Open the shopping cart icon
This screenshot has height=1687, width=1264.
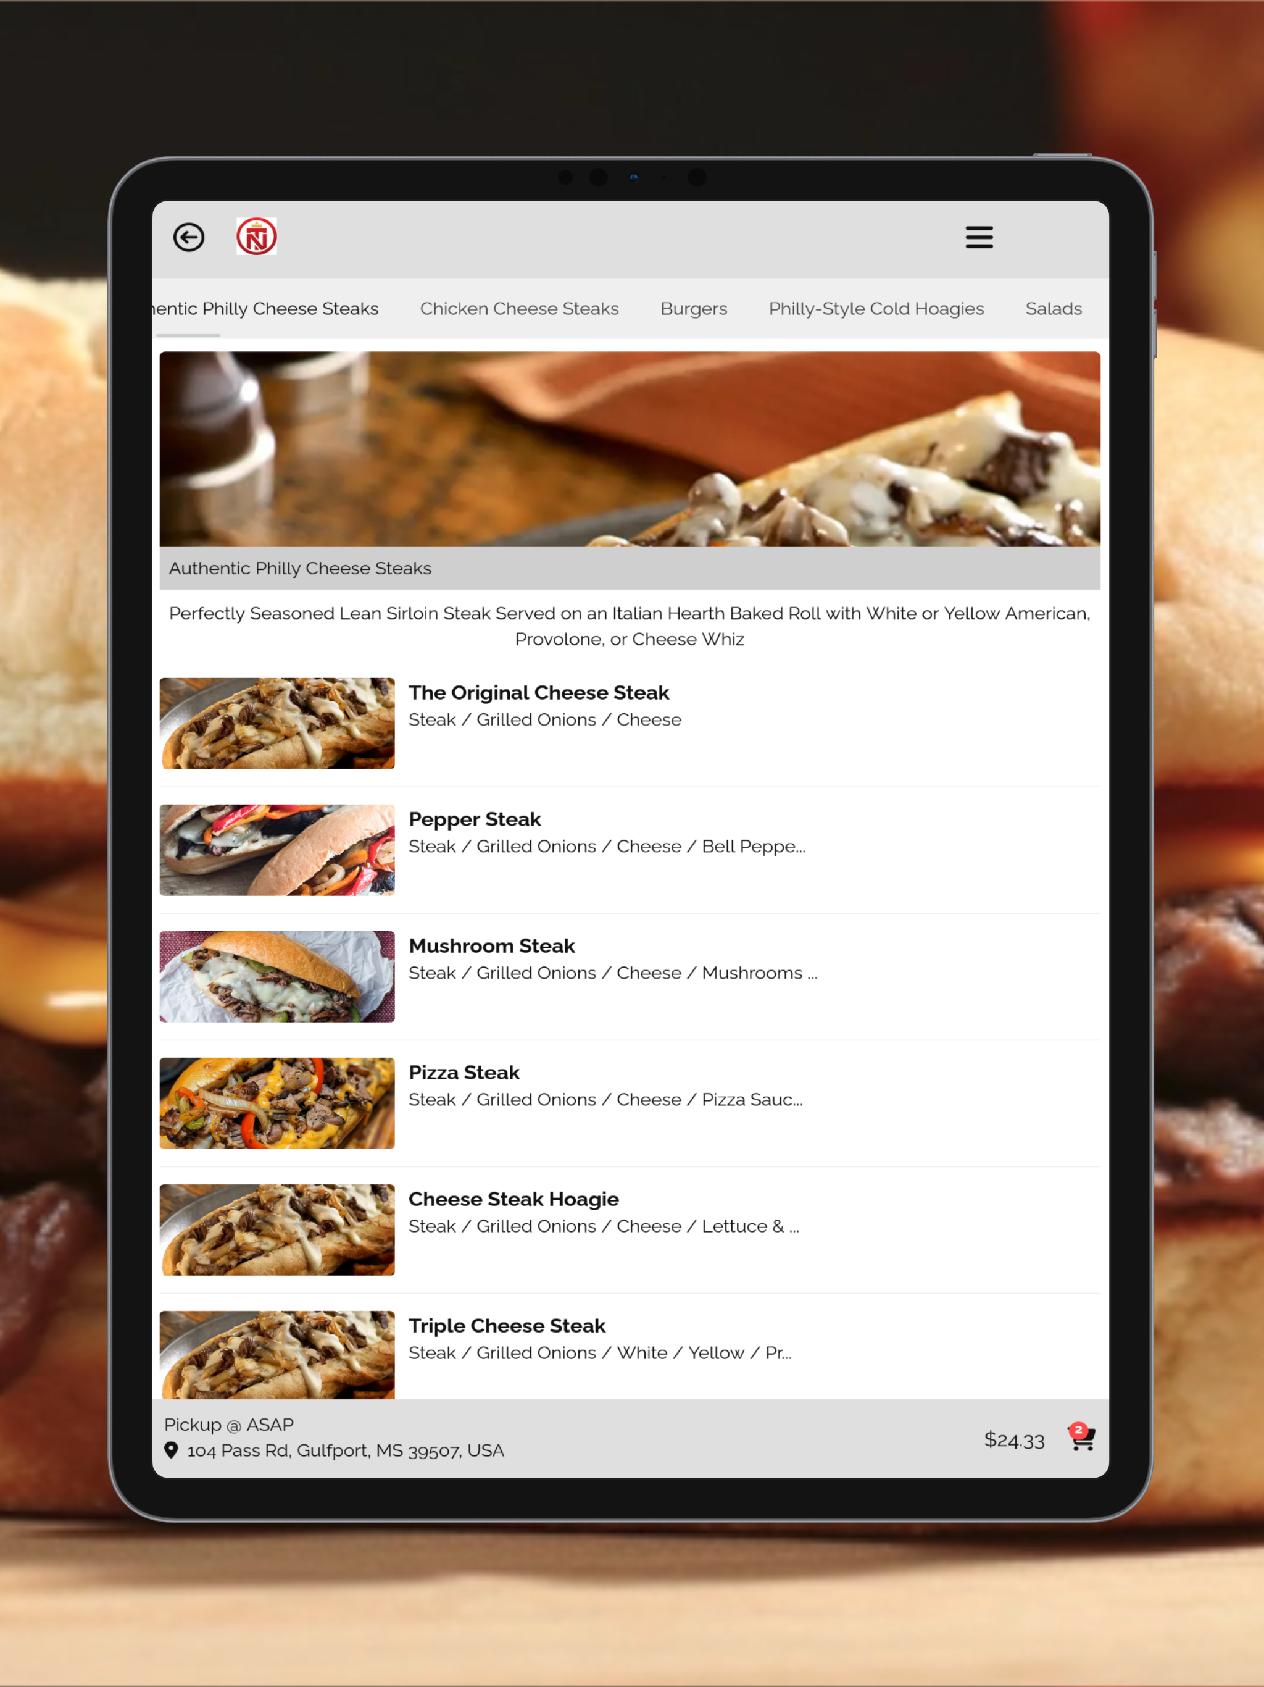[x=1081, y=1438]
